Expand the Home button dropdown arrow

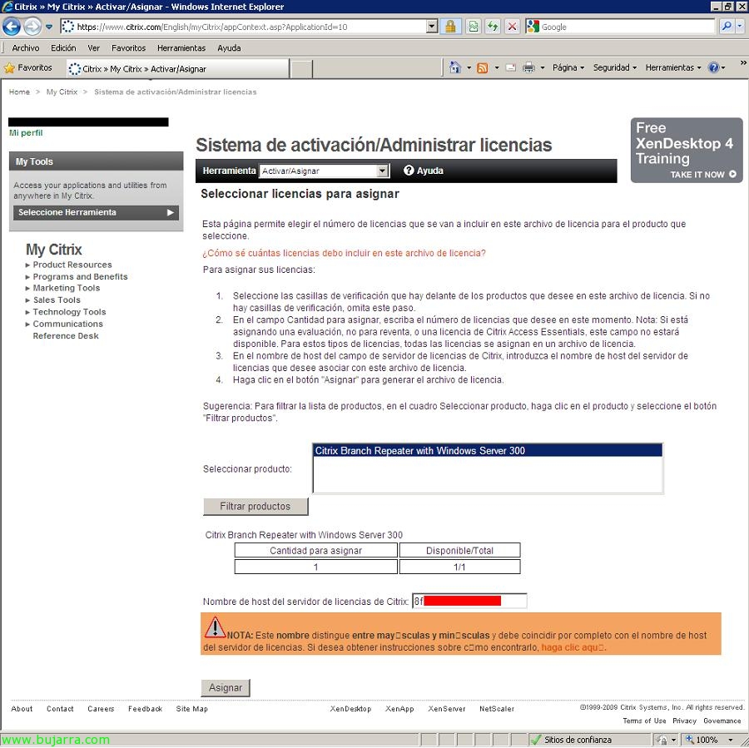(469, 68)
